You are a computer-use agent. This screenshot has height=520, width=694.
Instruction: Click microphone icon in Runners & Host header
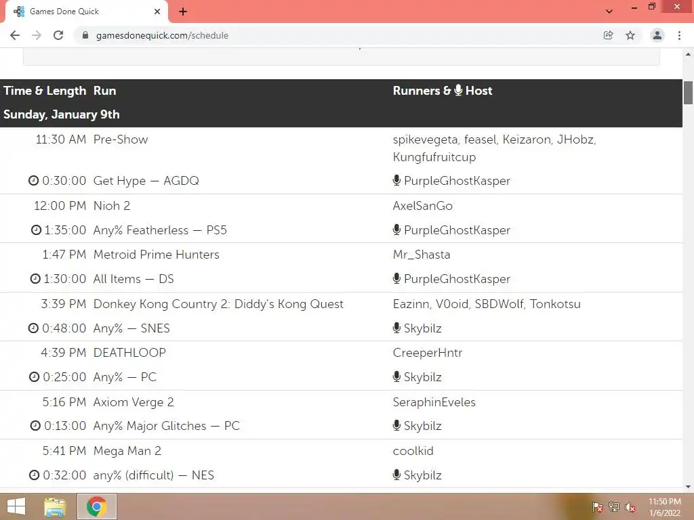click(x=458, y=90)
